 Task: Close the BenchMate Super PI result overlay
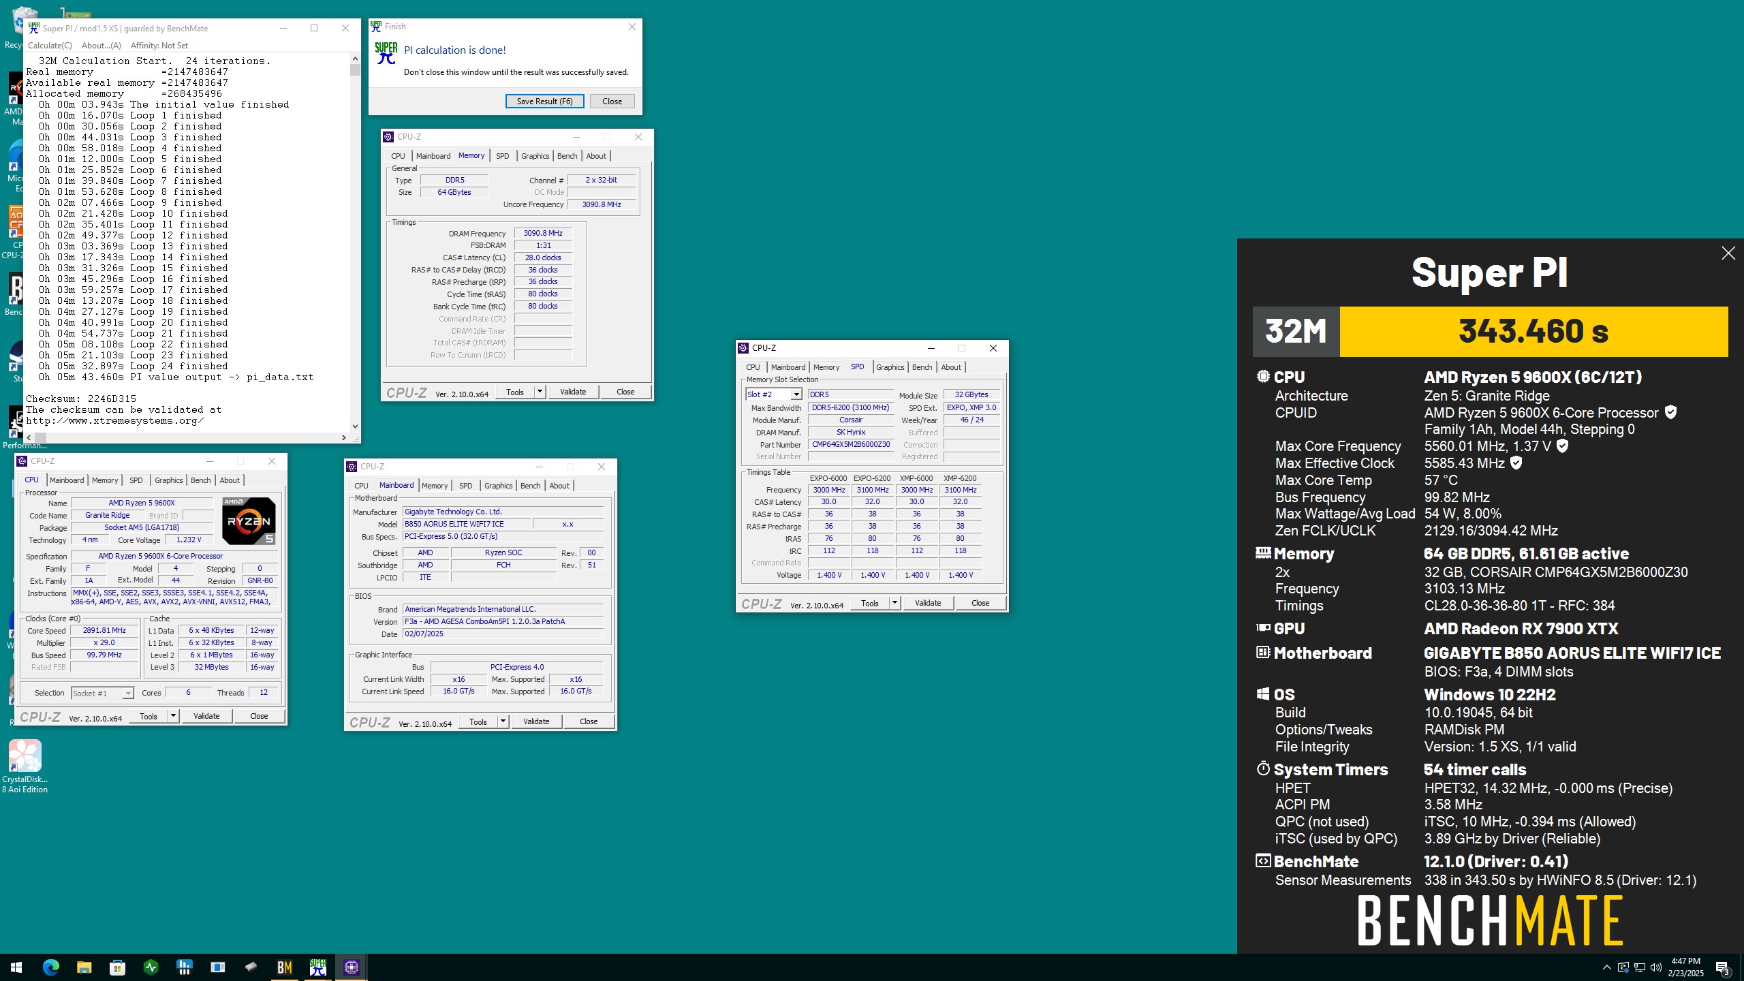point(1728,253)
